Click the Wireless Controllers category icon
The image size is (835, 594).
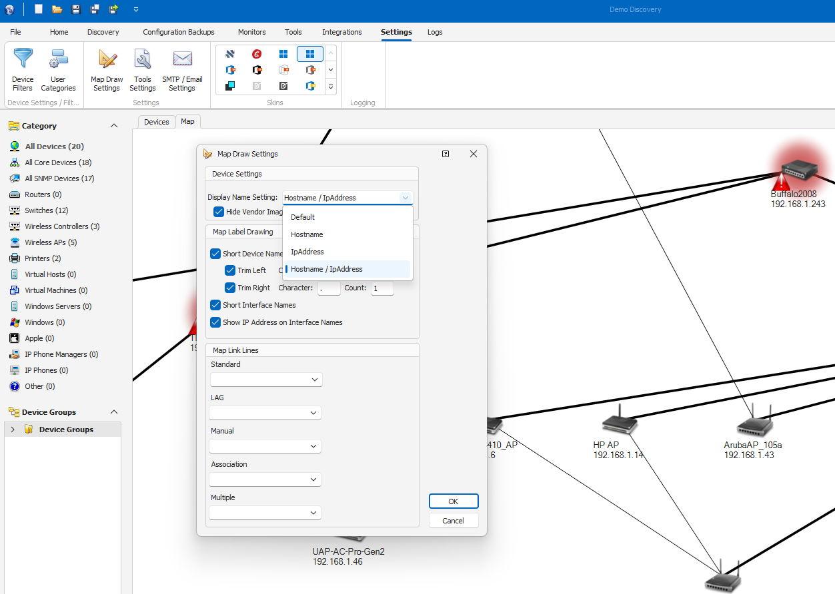[15, 226]
